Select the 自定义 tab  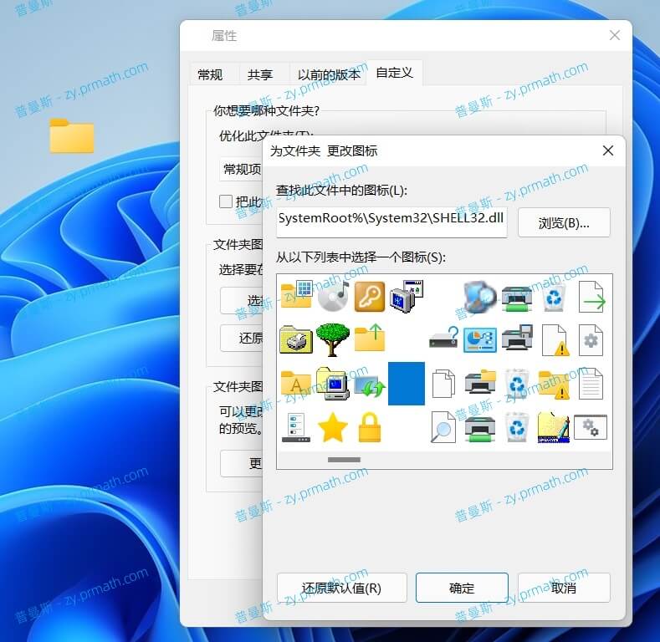pyautogui.click(x=394, y=73)
